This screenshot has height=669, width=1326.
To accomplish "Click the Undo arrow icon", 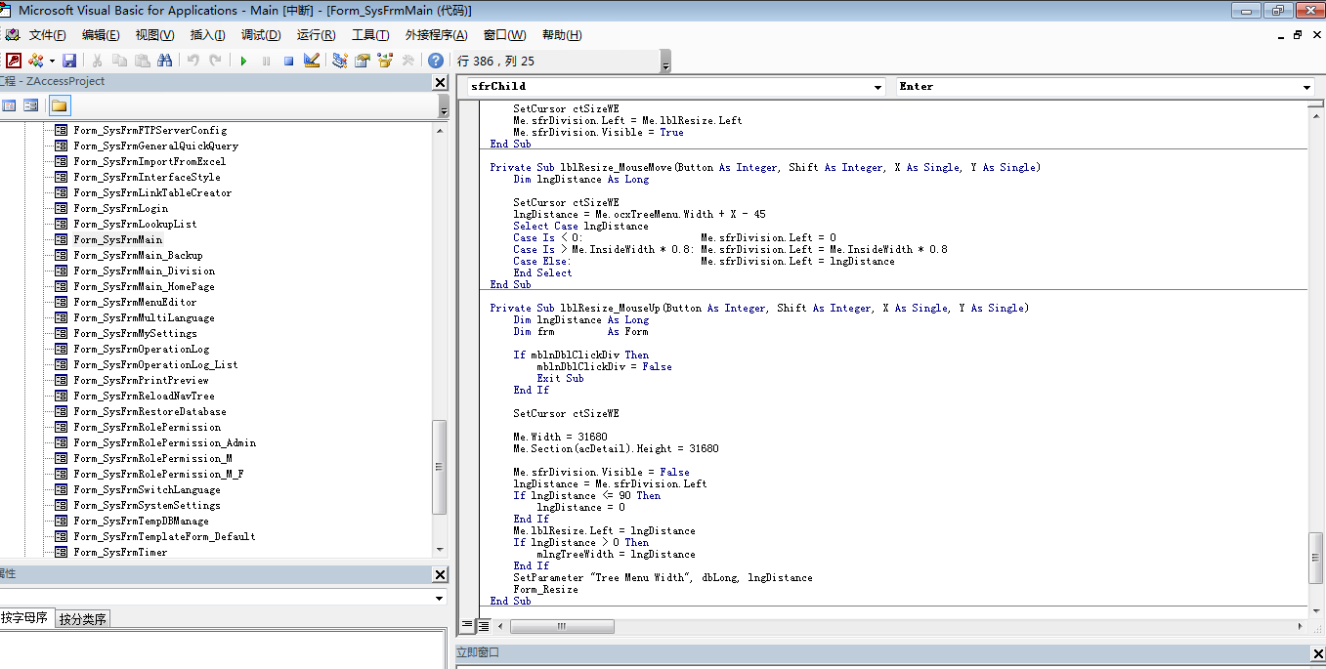I will 193,61.
